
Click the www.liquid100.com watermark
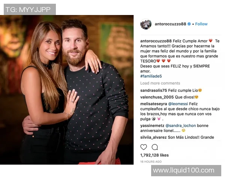186,171
